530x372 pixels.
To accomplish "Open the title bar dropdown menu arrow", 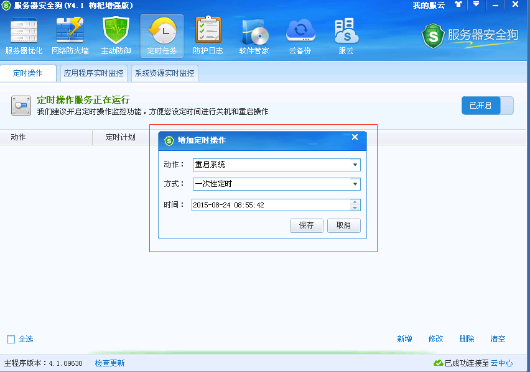I will [476, 4].
